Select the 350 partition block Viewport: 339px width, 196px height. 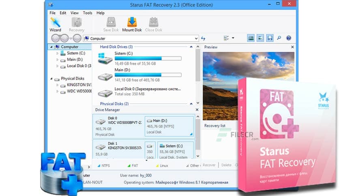click(x=150, y=151)
